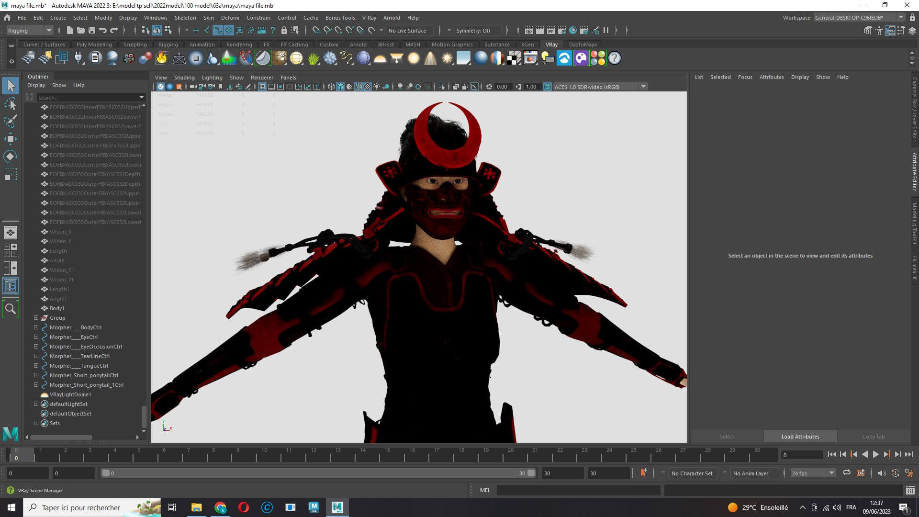Toggle playback loop mode icon

click(x=846, y=473)
